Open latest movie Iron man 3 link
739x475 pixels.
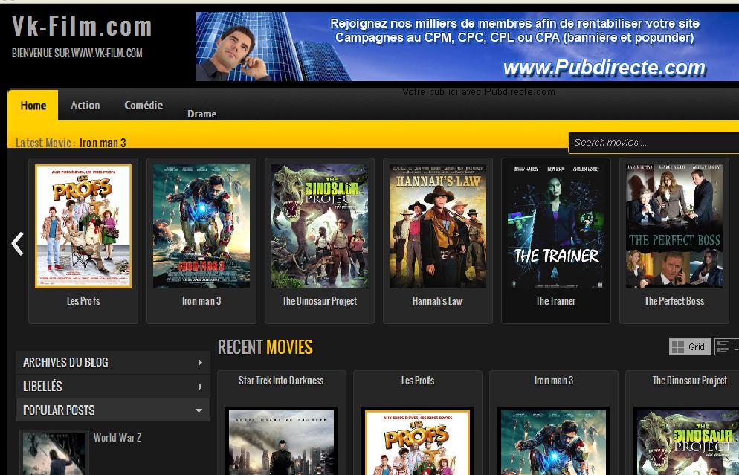(x=103, y=143)
